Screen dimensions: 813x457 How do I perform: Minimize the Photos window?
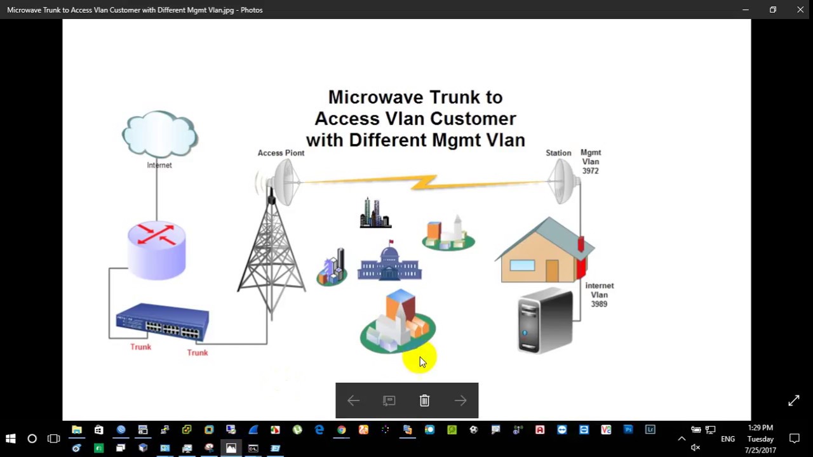click(746, 10)
